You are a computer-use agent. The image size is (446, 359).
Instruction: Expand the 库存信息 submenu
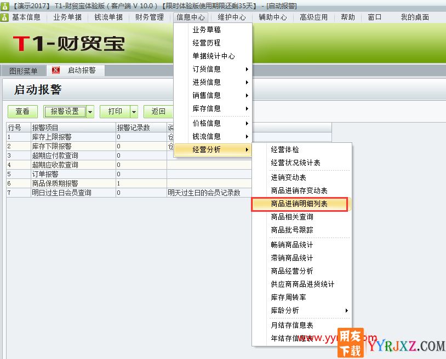click(213, 108)
